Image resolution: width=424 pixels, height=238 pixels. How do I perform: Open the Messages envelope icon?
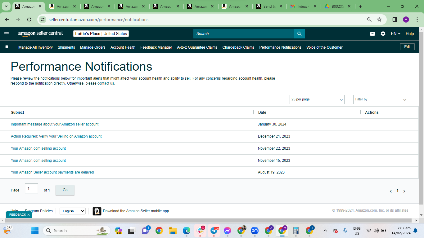pos(372,34)
